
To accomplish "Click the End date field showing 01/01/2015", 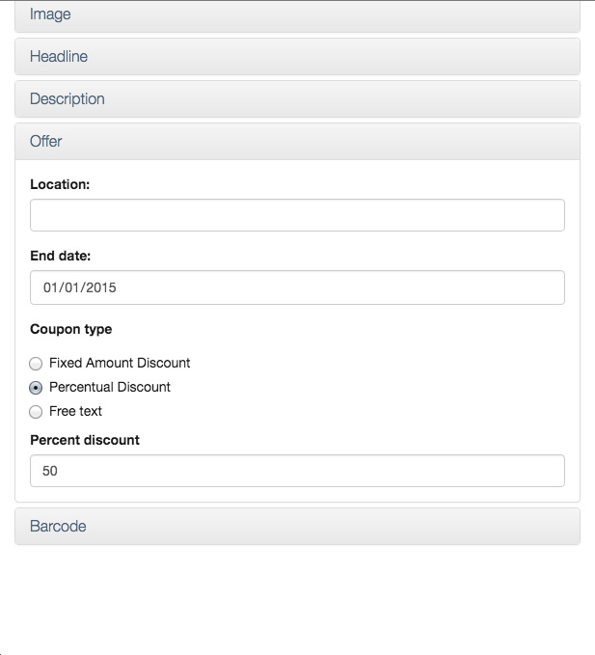I will (x=297, y=287).
